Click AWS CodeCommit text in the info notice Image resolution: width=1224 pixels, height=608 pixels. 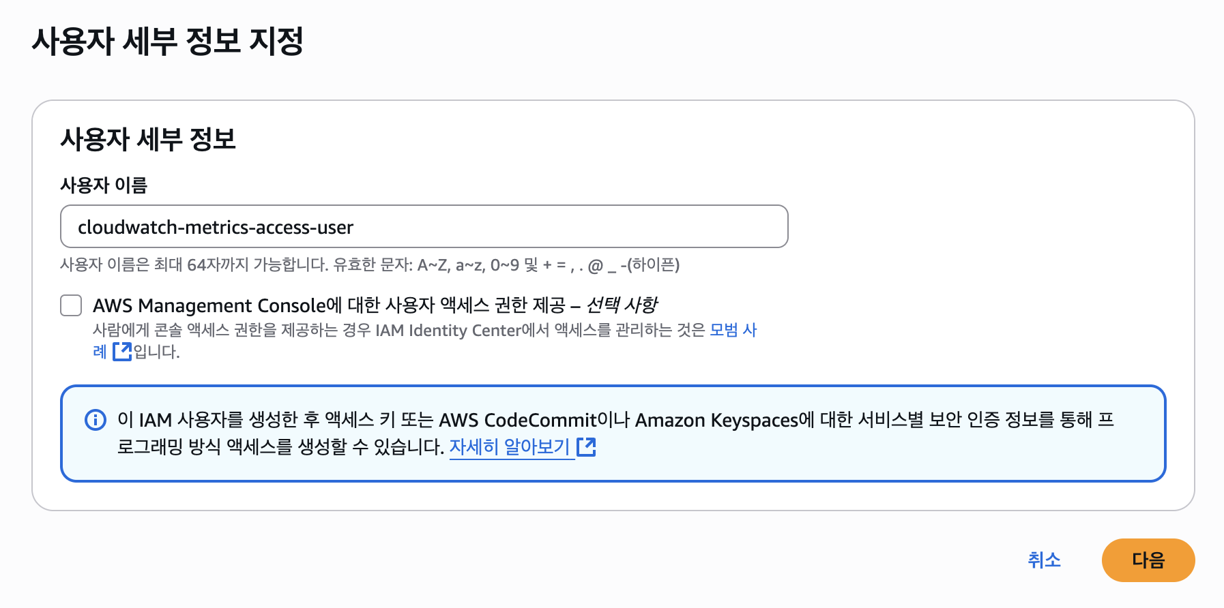[517, 420]
